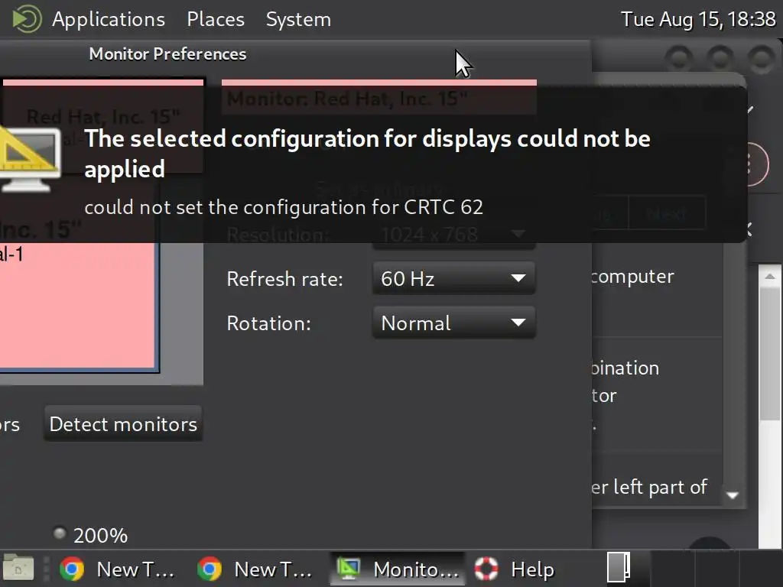Click the clock showing Tue Aug 15, 18:38
783x587 pixels.
[x=698, y=19]
